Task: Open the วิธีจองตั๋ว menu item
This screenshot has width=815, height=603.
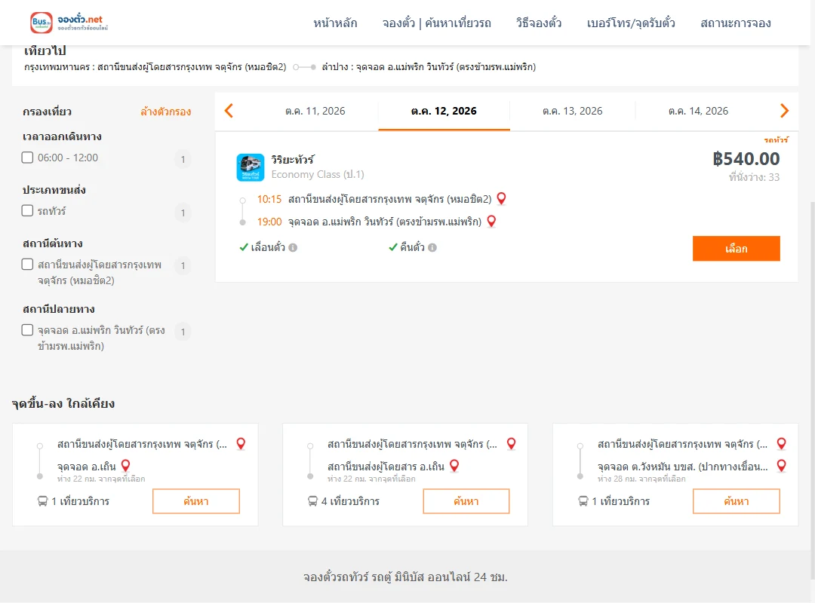Action: (539, 23)
